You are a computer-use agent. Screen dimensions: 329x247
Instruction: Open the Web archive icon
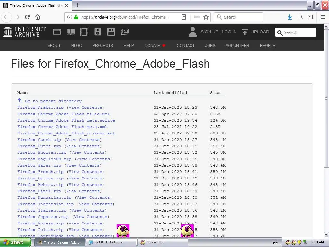(x=57, y=32)
